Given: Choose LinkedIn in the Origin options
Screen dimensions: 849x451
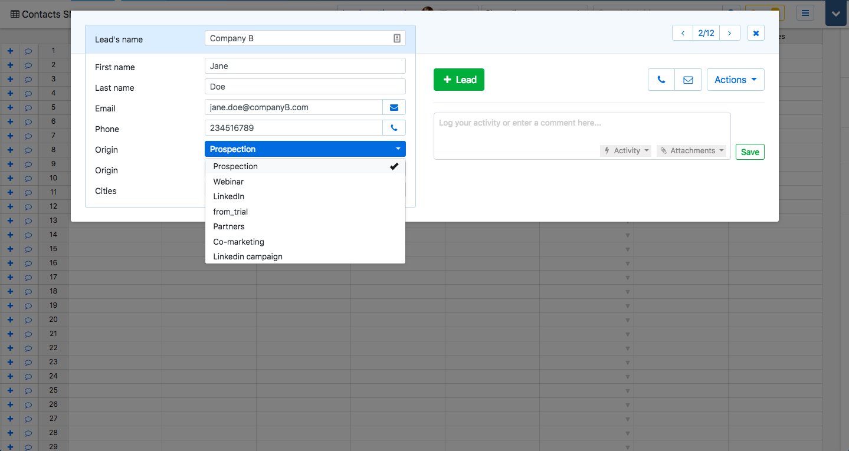Looking at the screenshot, I should [228, 196].
